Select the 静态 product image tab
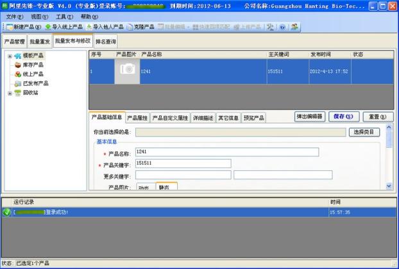The height and width of the screenshot is (269, 399). coord(166,186)
